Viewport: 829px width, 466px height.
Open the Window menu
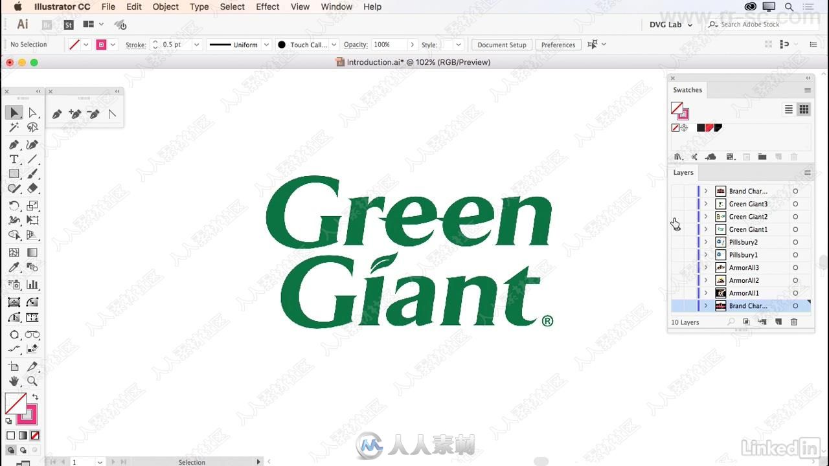337,6
